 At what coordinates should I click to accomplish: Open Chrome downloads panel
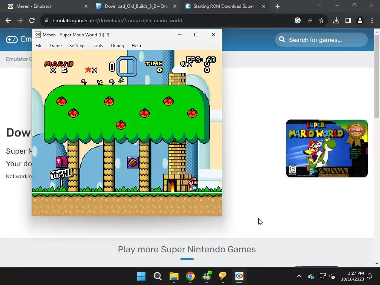pyautogui.click(x=336, y=21)
